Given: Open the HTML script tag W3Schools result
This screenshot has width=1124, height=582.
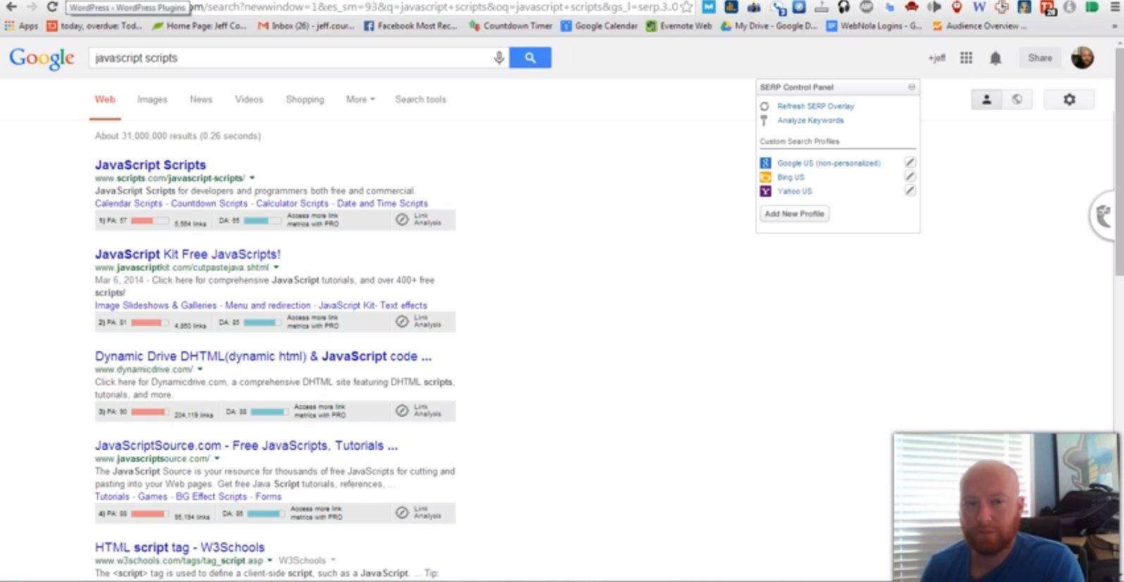Looking at the screenshot, I should click(x=180, y=548).
